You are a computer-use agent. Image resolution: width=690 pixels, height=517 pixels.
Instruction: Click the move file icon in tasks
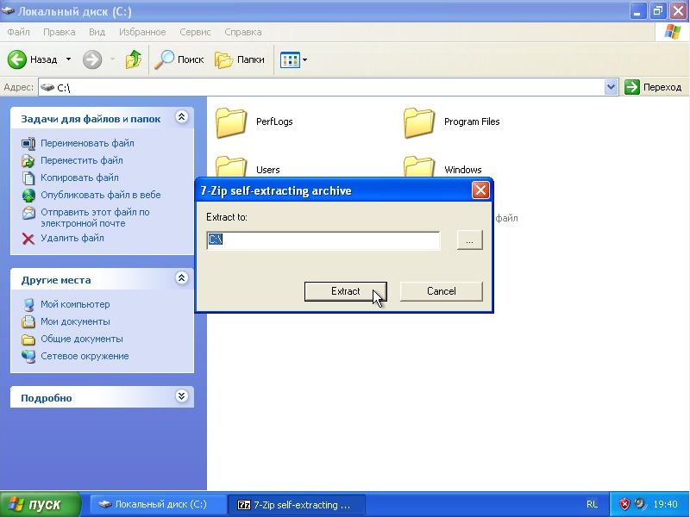[28, 161]
